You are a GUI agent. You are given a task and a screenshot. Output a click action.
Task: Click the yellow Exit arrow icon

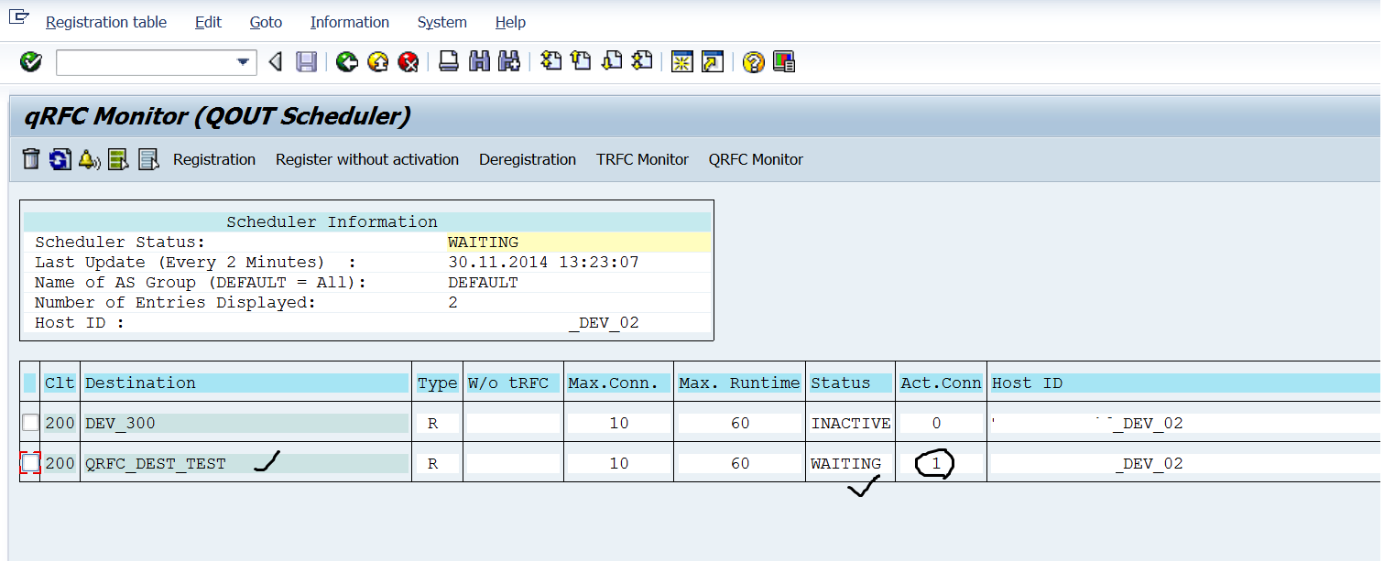click(378, 62)
